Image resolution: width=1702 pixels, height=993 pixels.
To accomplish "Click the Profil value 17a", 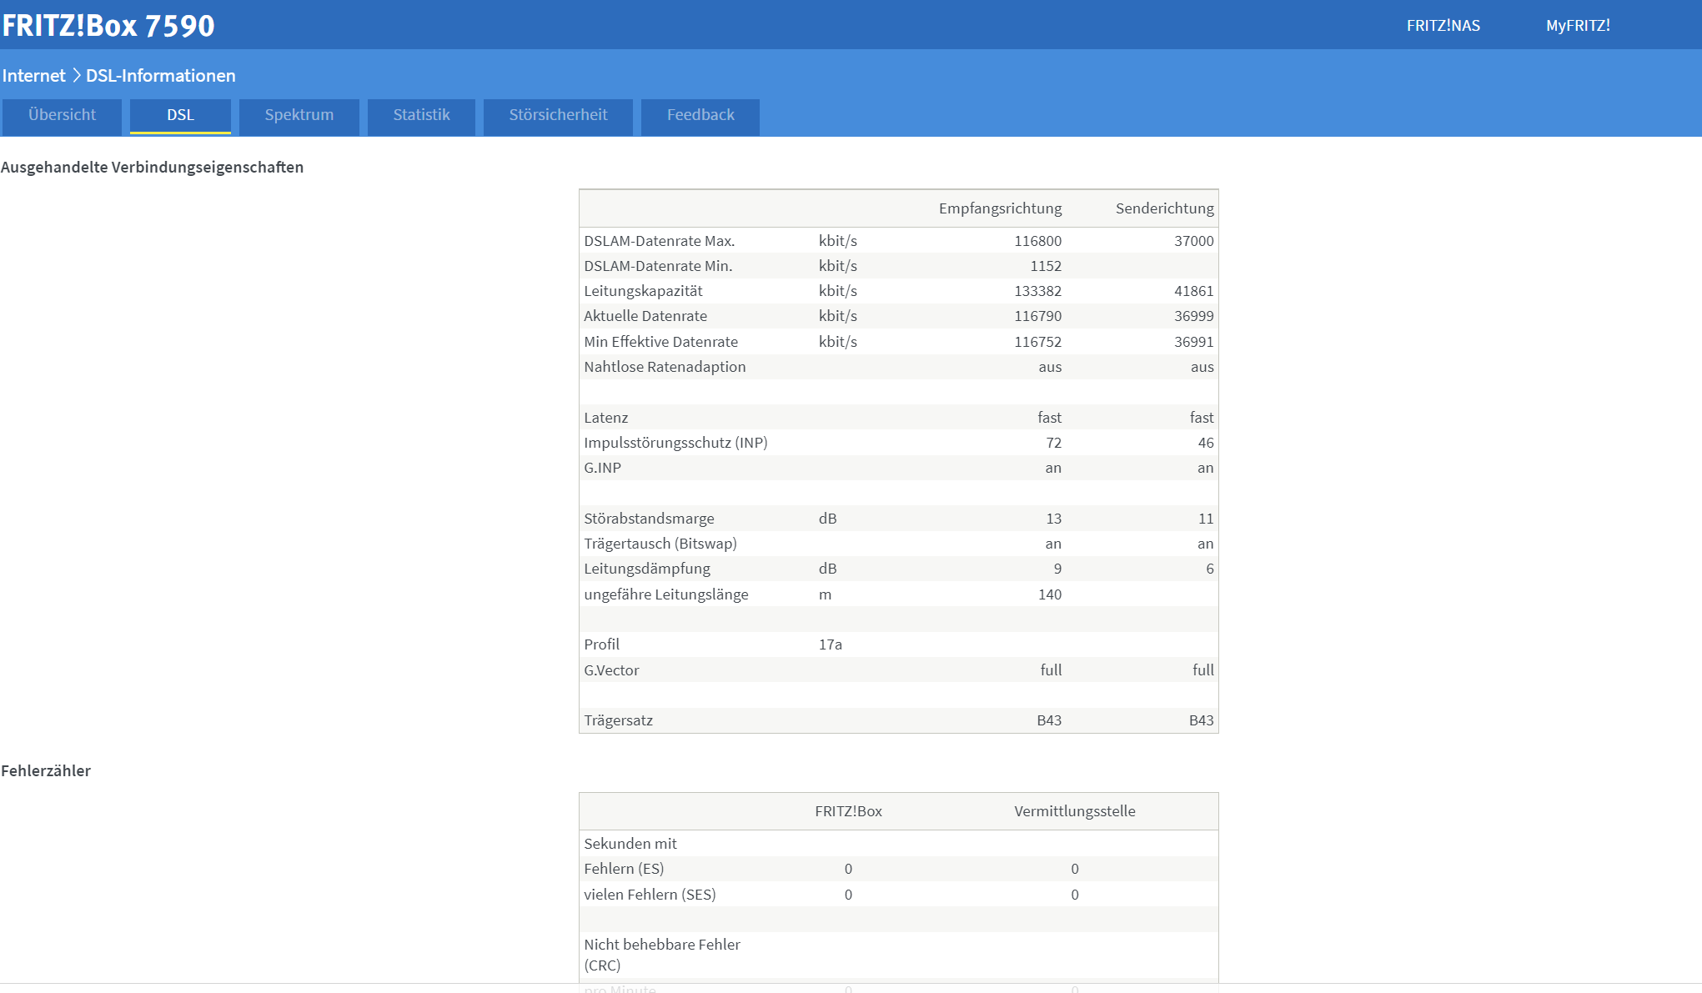I will (830, 644).
